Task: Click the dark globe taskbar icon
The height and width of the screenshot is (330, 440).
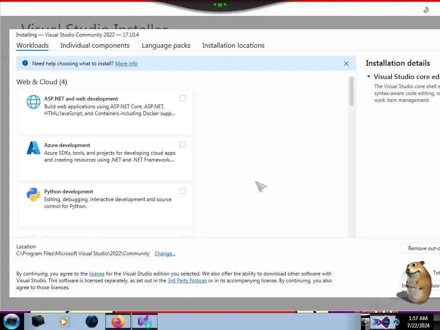Action: [92, 321]
